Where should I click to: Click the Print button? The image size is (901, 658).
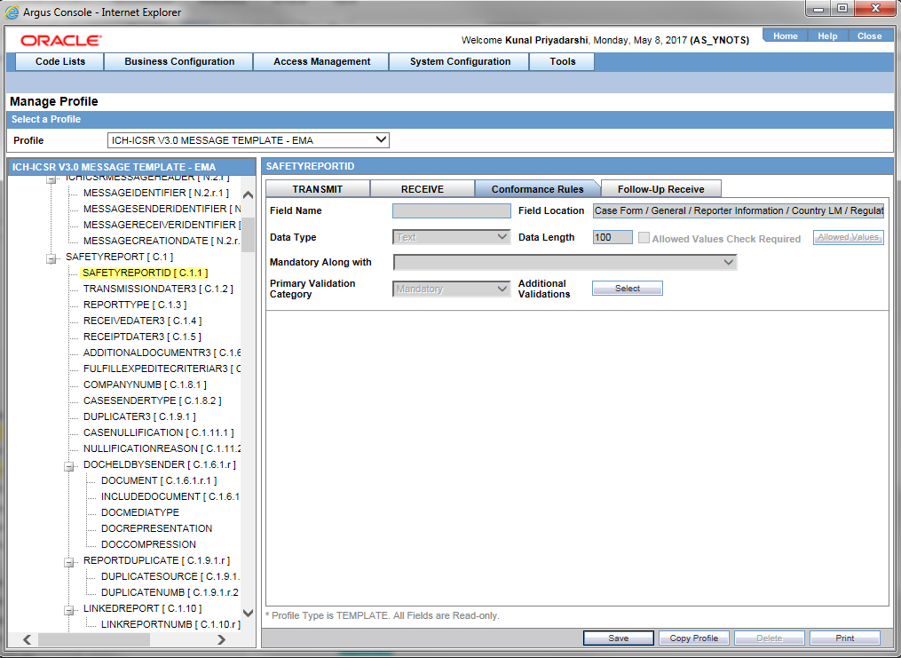click(x=845, y=638)
